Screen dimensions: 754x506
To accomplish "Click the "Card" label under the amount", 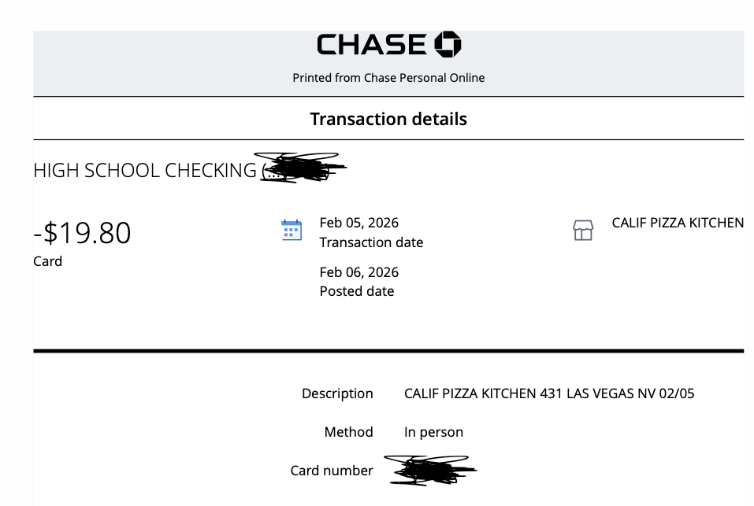I will click(47, 261).
